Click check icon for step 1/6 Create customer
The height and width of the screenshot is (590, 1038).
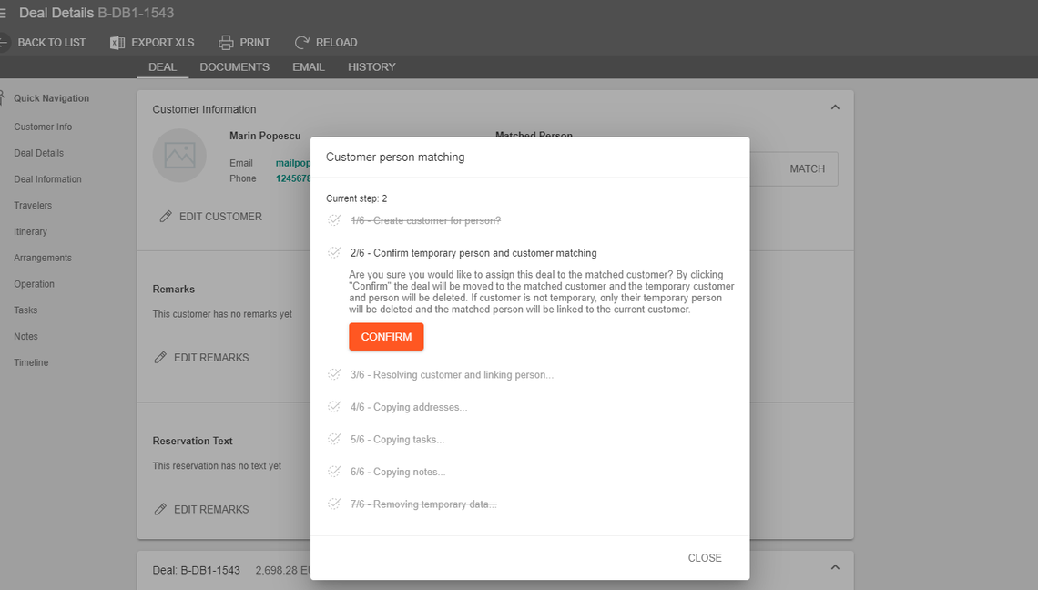pyautogui.click(x=334, y=220)
